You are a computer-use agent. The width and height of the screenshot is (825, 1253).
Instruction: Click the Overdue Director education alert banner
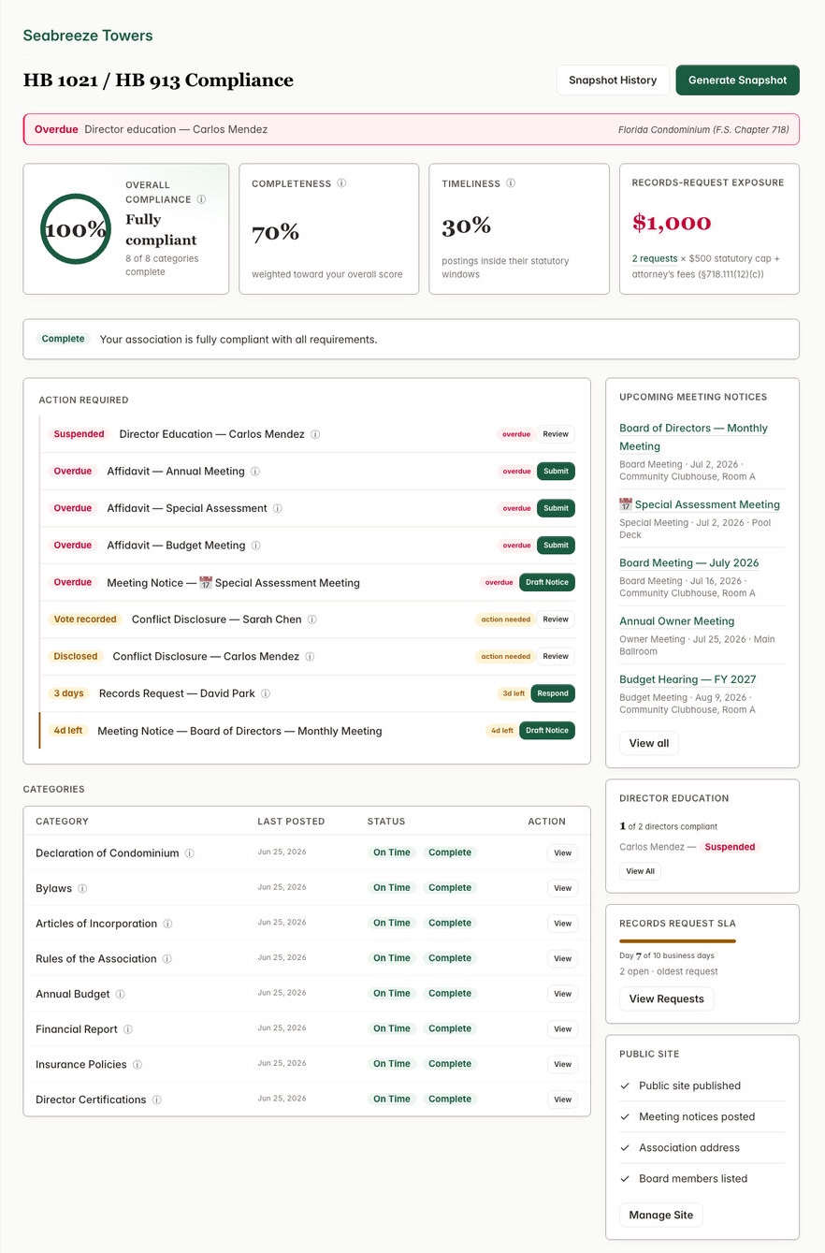(x=412, y=129)
